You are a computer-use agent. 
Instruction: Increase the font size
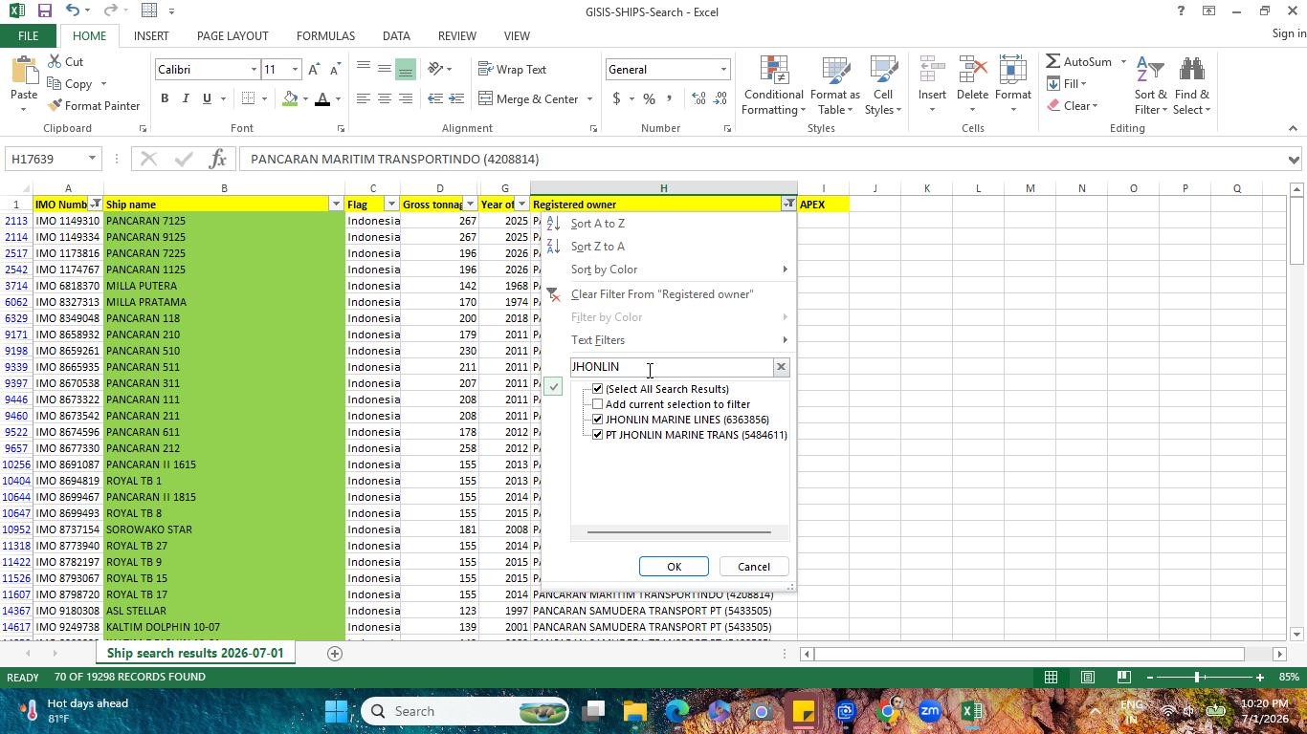(314, 70)
